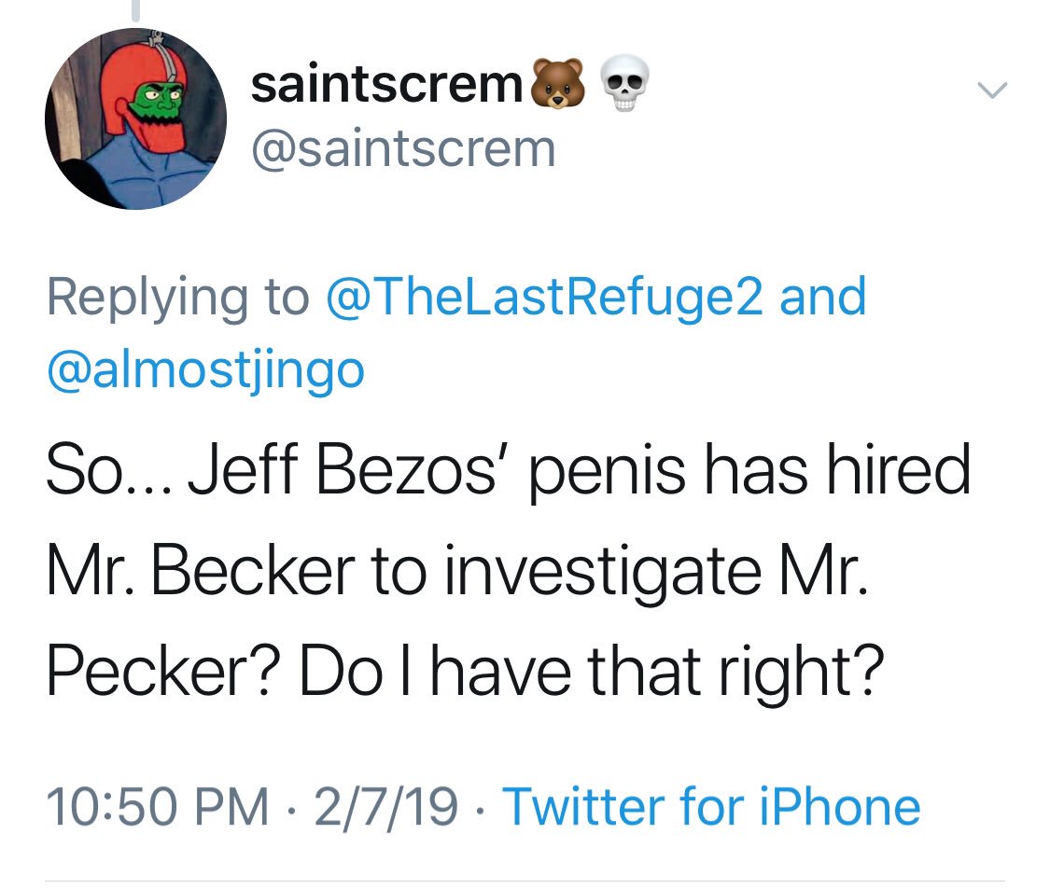The width and height of the screenshot is (1050, 889).
Task: Tap the saintscrem display name
Action: 386,85
